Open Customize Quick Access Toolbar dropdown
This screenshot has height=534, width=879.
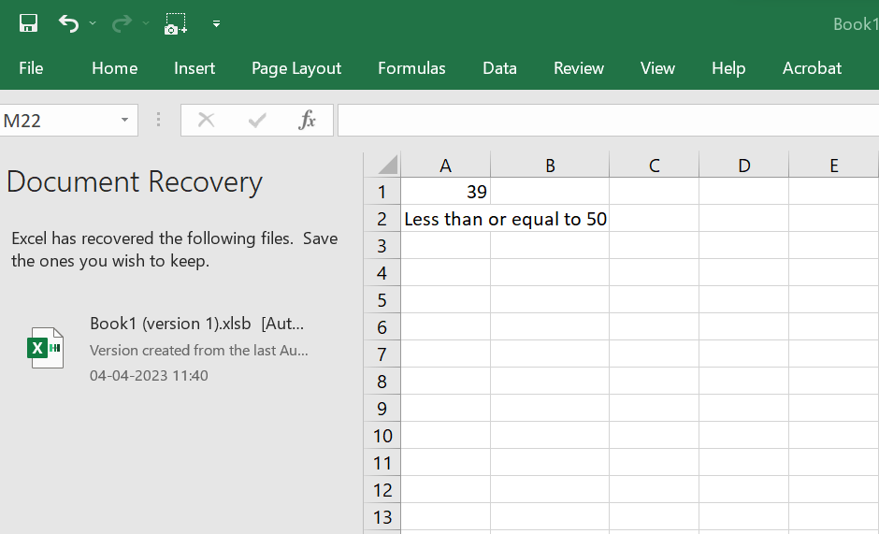click(216, 24)
